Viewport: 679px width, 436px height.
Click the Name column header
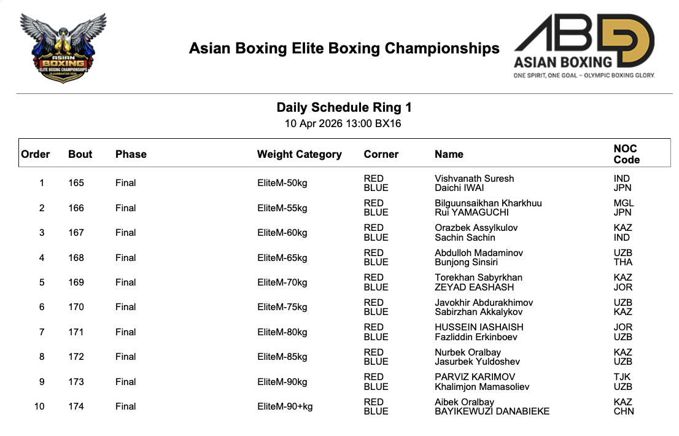449,154
